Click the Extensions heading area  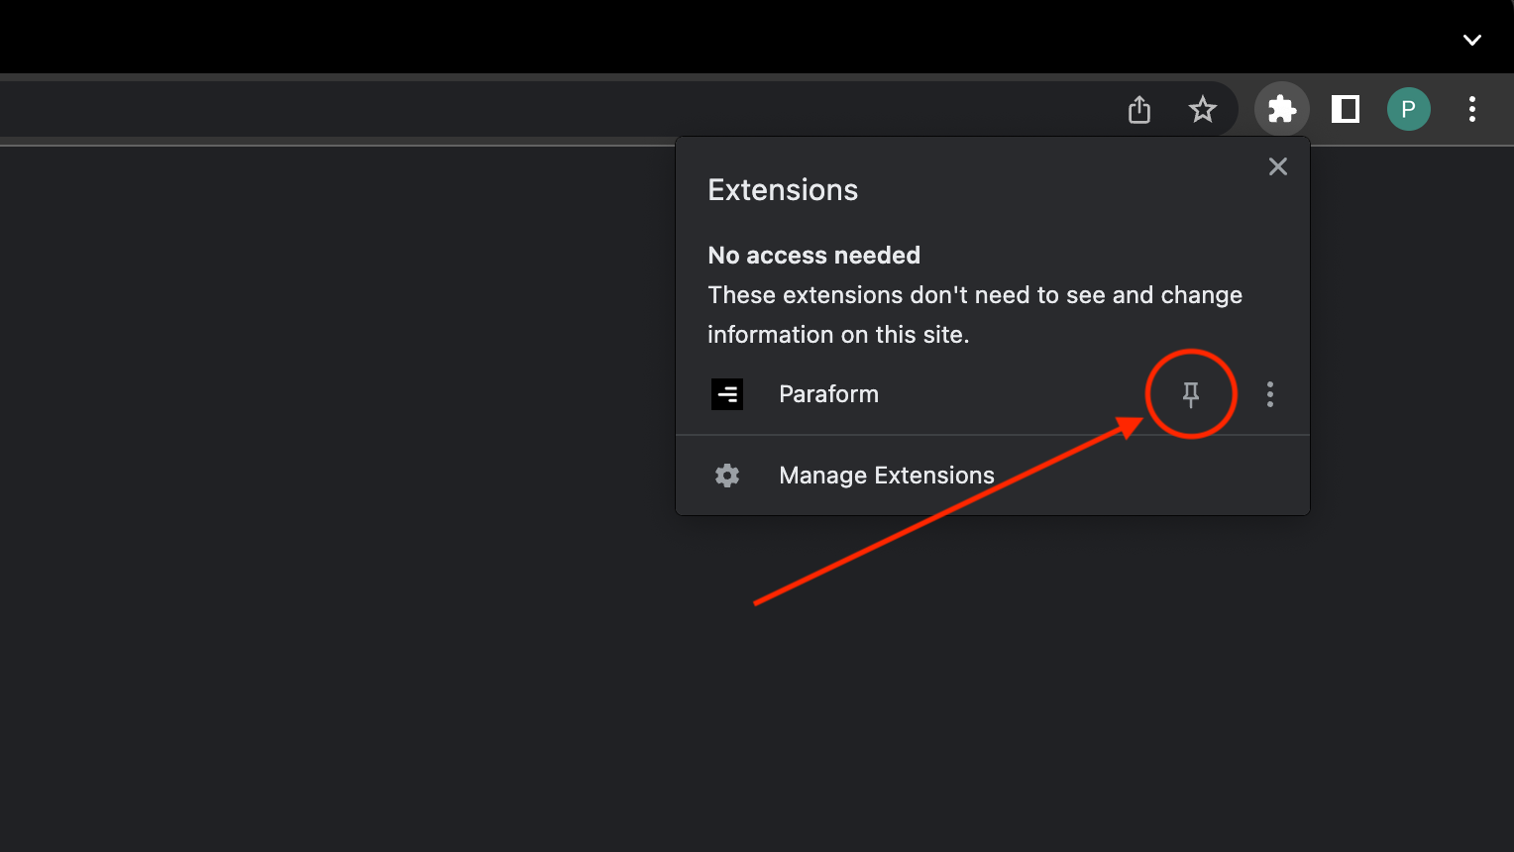pyautogui.click(x=782, y=189)
